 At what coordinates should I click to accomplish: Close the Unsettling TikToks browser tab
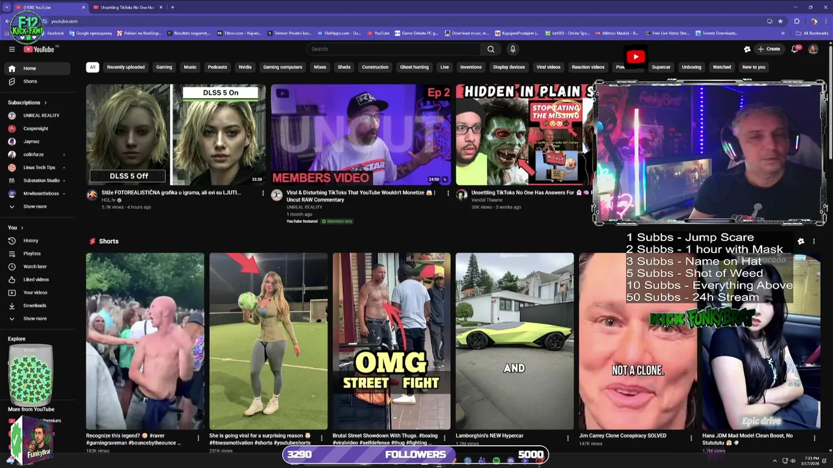point(161,7)
